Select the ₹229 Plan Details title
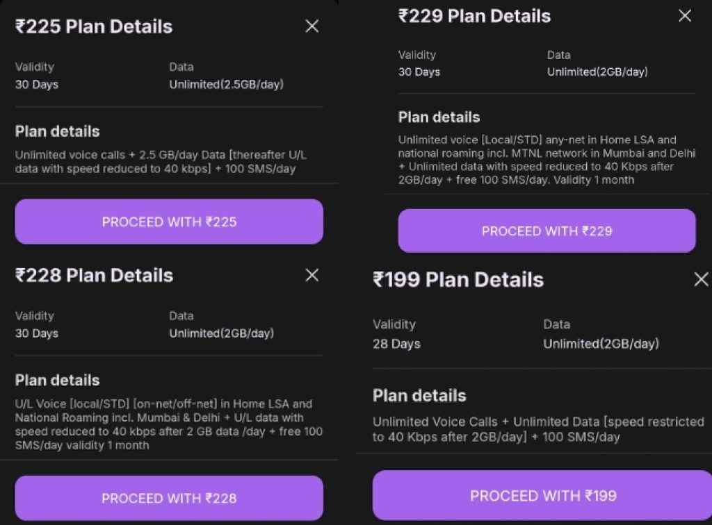 (x=476, y=15)
